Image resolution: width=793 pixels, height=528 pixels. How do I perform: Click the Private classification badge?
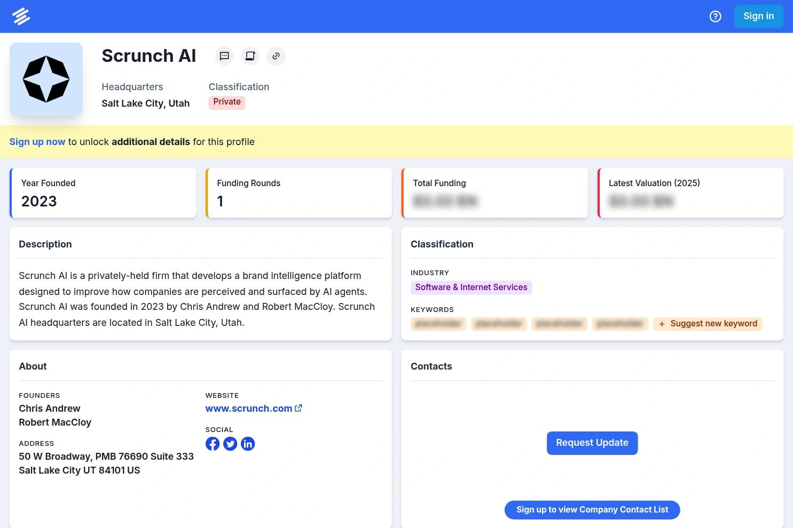tap(227, 102)
